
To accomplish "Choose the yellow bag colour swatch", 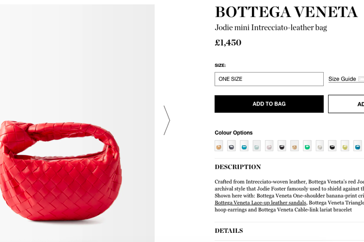I will (x=345, y=146).
